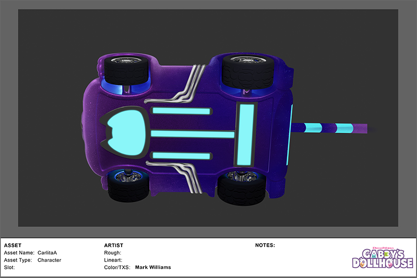Click the Character asset type value
This screenshot has width=417, height=278.
coord(49,260)
